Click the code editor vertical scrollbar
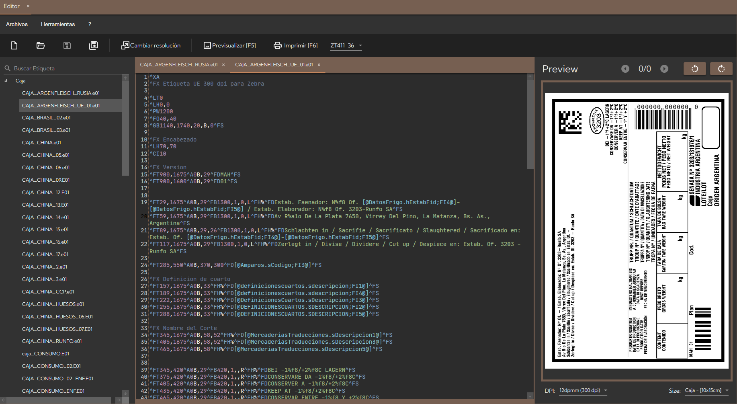737x404 pixels. click(530, 125)
